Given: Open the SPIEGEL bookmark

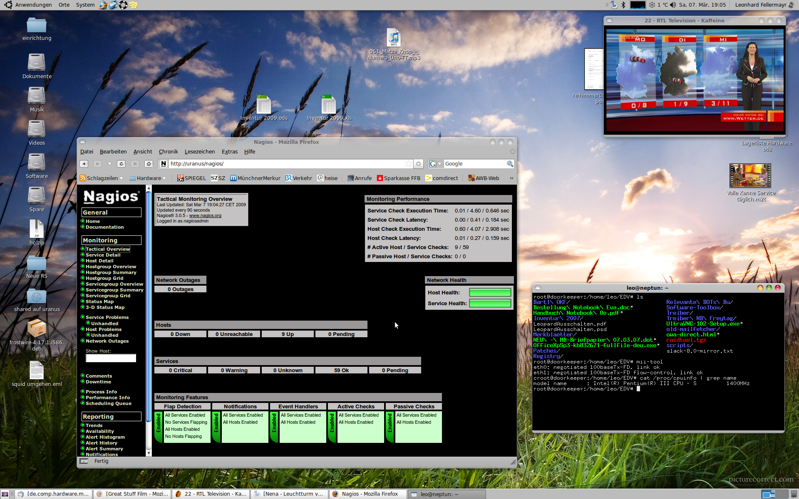Looking at the screenshot, I should pyautogui.click(x=191, y=178).
